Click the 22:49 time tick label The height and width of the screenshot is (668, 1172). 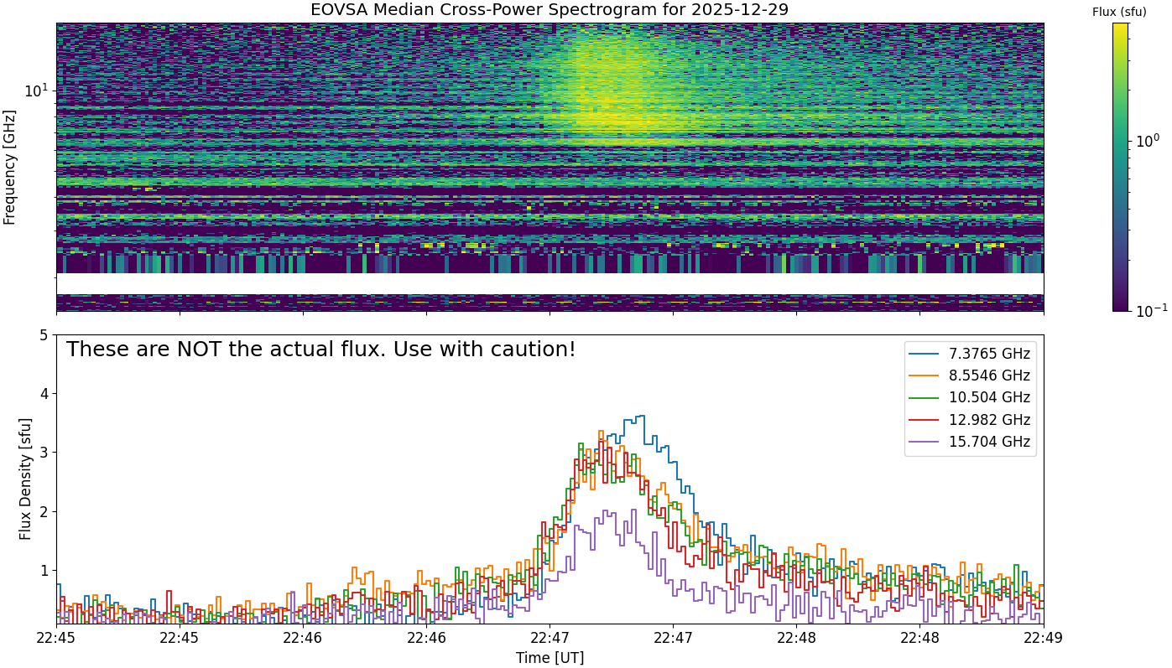tap(1044, 638)
